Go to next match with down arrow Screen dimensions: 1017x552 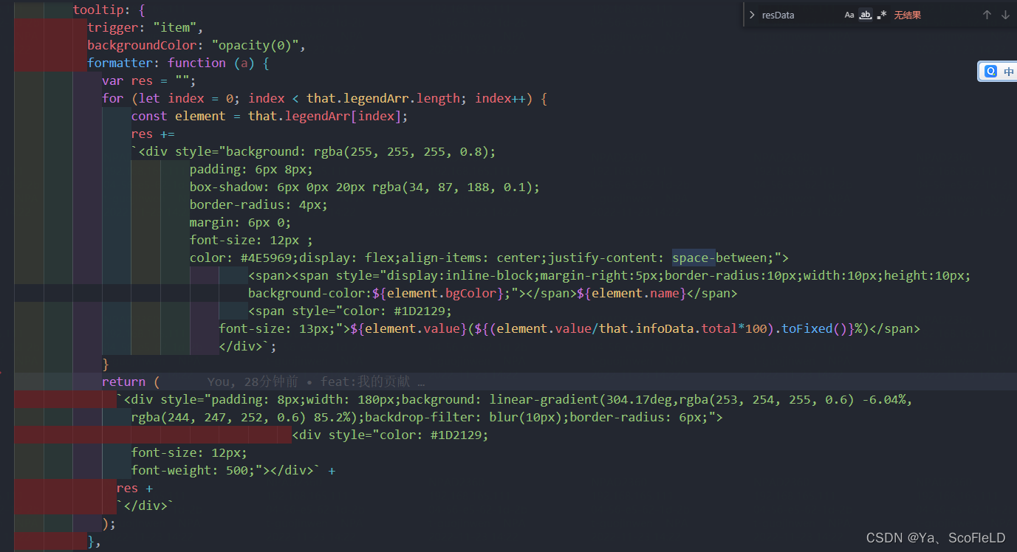1005,15
